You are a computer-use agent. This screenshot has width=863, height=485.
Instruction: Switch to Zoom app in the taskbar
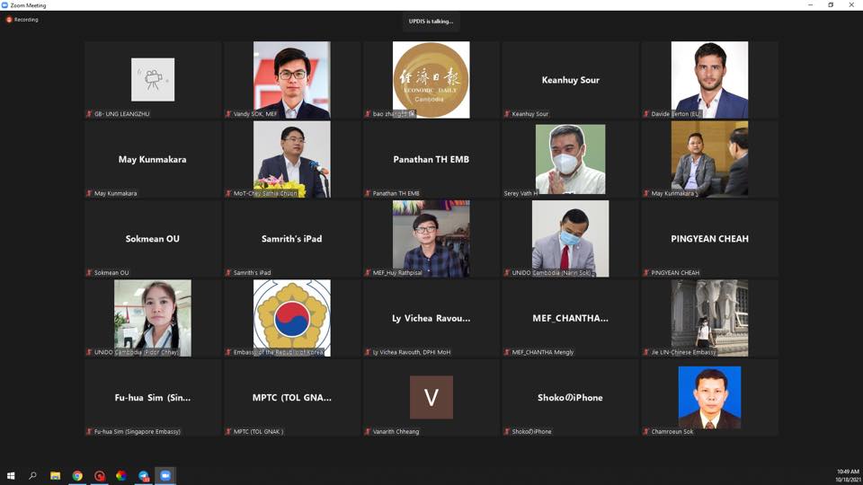pyautogui.click(x=165, y=476)
